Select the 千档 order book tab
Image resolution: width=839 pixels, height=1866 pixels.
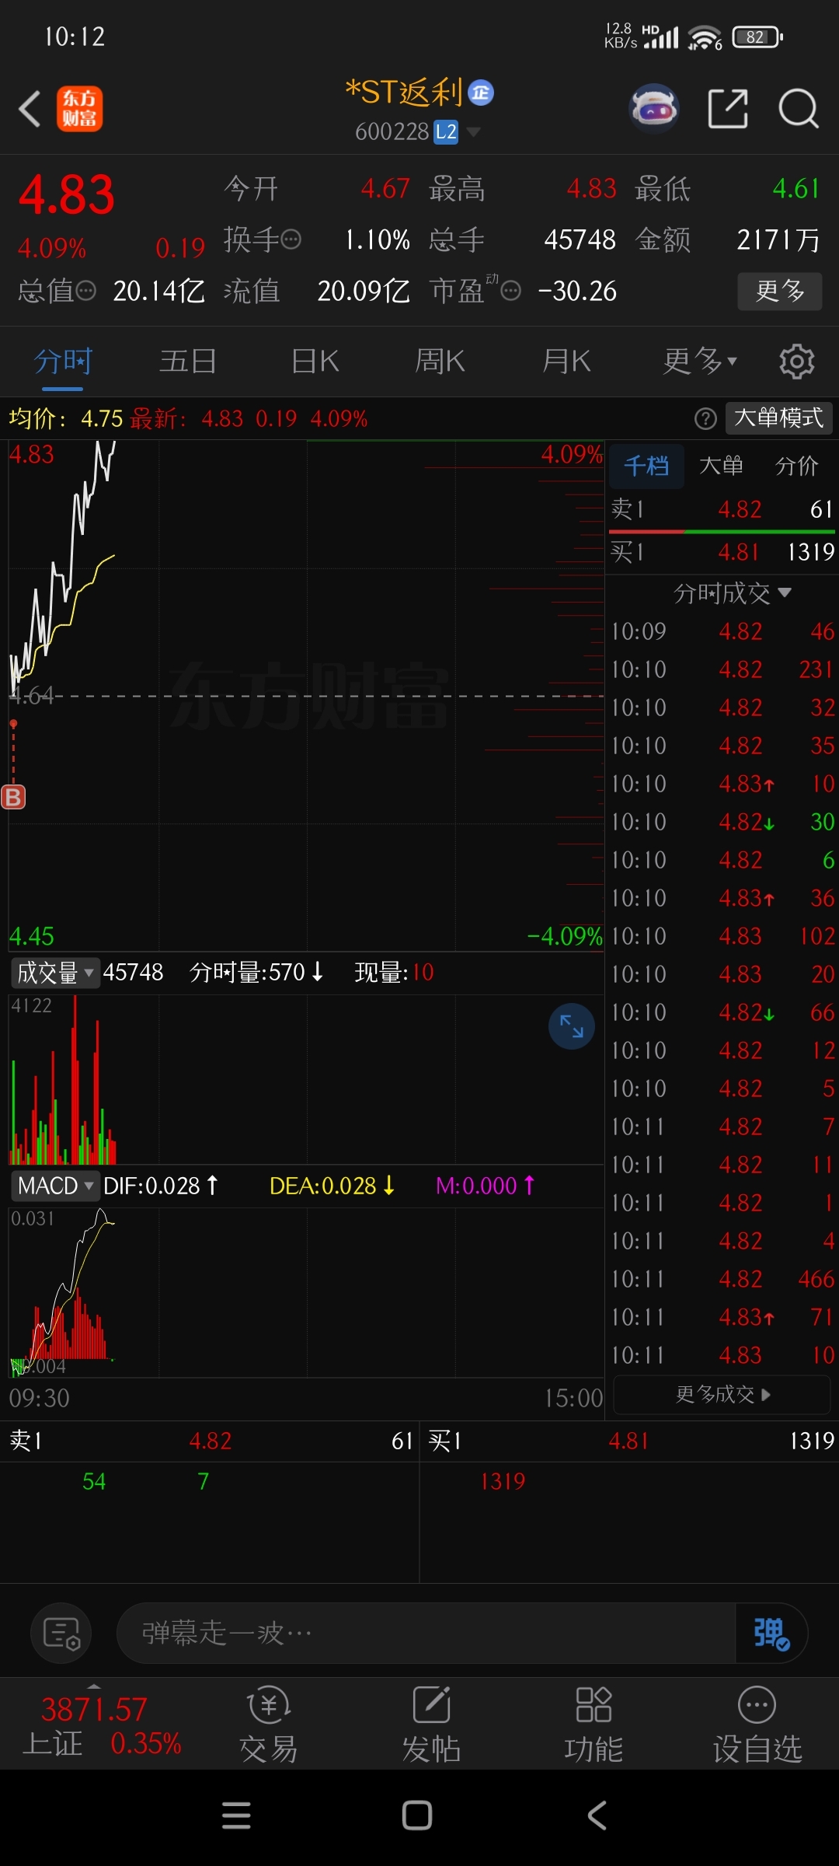(x=646, y=466)
